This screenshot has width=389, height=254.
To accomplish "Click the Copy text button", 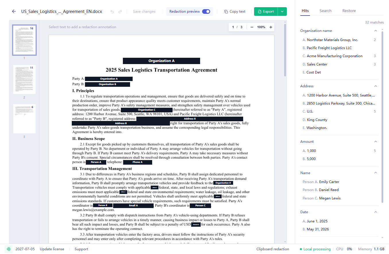I will click(x=235, y=11).
